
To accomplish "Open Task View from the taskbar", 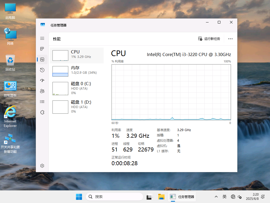I will (149, 197).
